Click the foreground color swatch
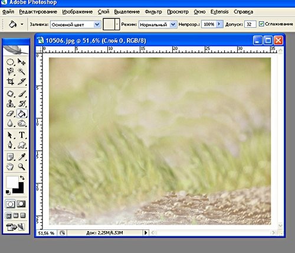This screenshot has height=253, width=295. (x=12, y=182)
